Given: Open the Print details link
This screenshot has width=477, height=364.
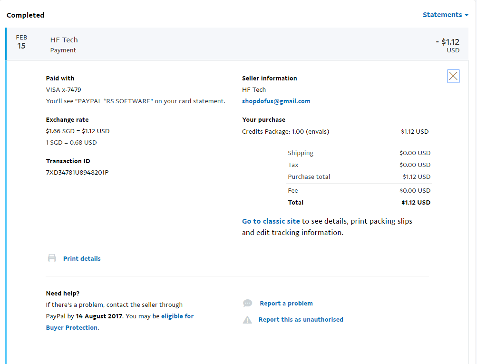Looking at the screenshot, I should [82, 259].
